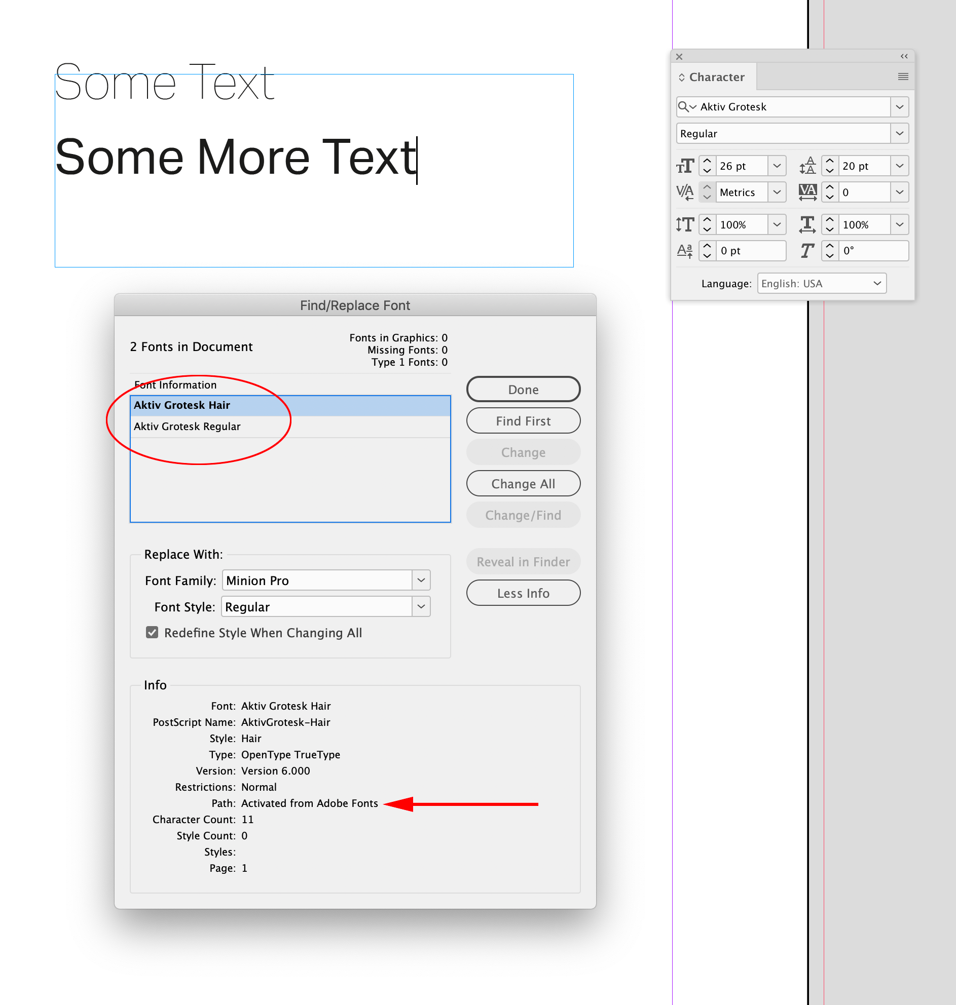Open the Minion Pro font family dropdown
Screen dimensions: 956x1005
coord(420,580)
